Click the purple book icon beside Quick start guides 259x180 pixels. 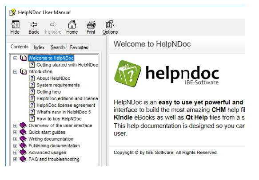[x=23, y=132]
